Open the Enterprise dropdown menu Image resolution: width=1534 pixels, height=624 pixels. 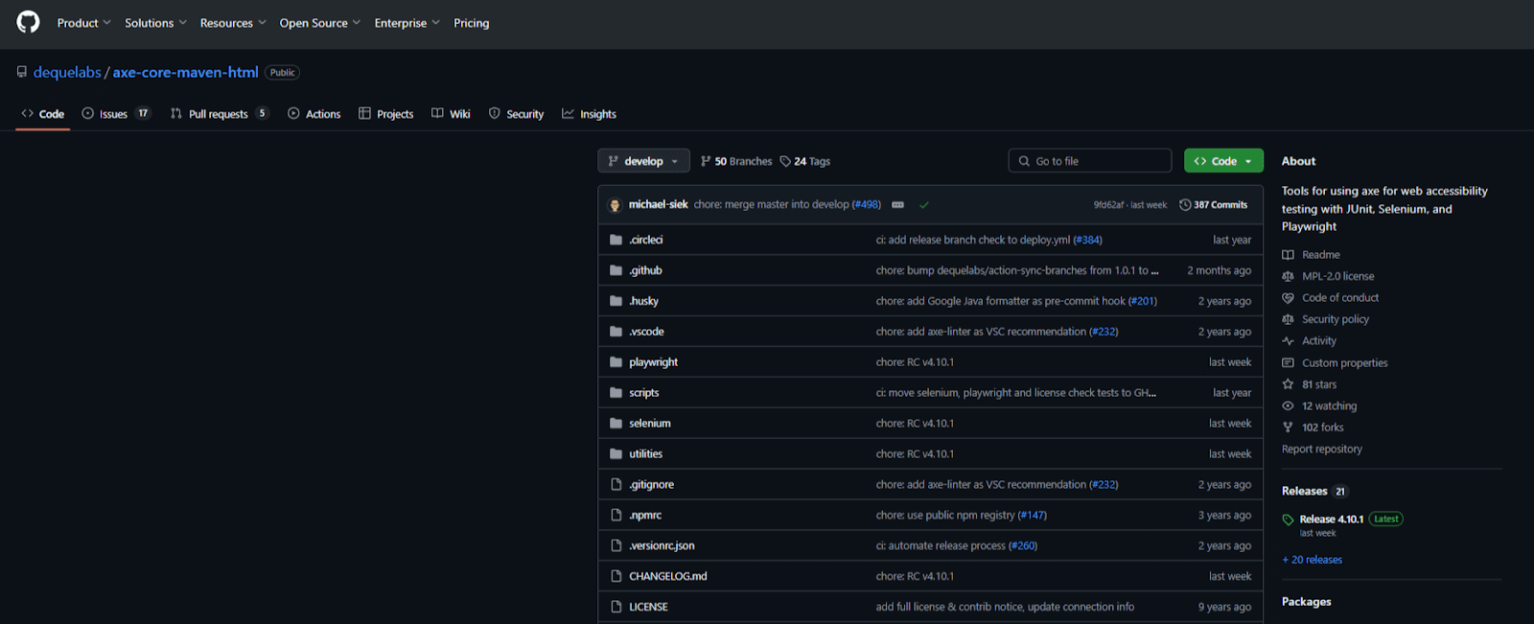click(407, 23)
